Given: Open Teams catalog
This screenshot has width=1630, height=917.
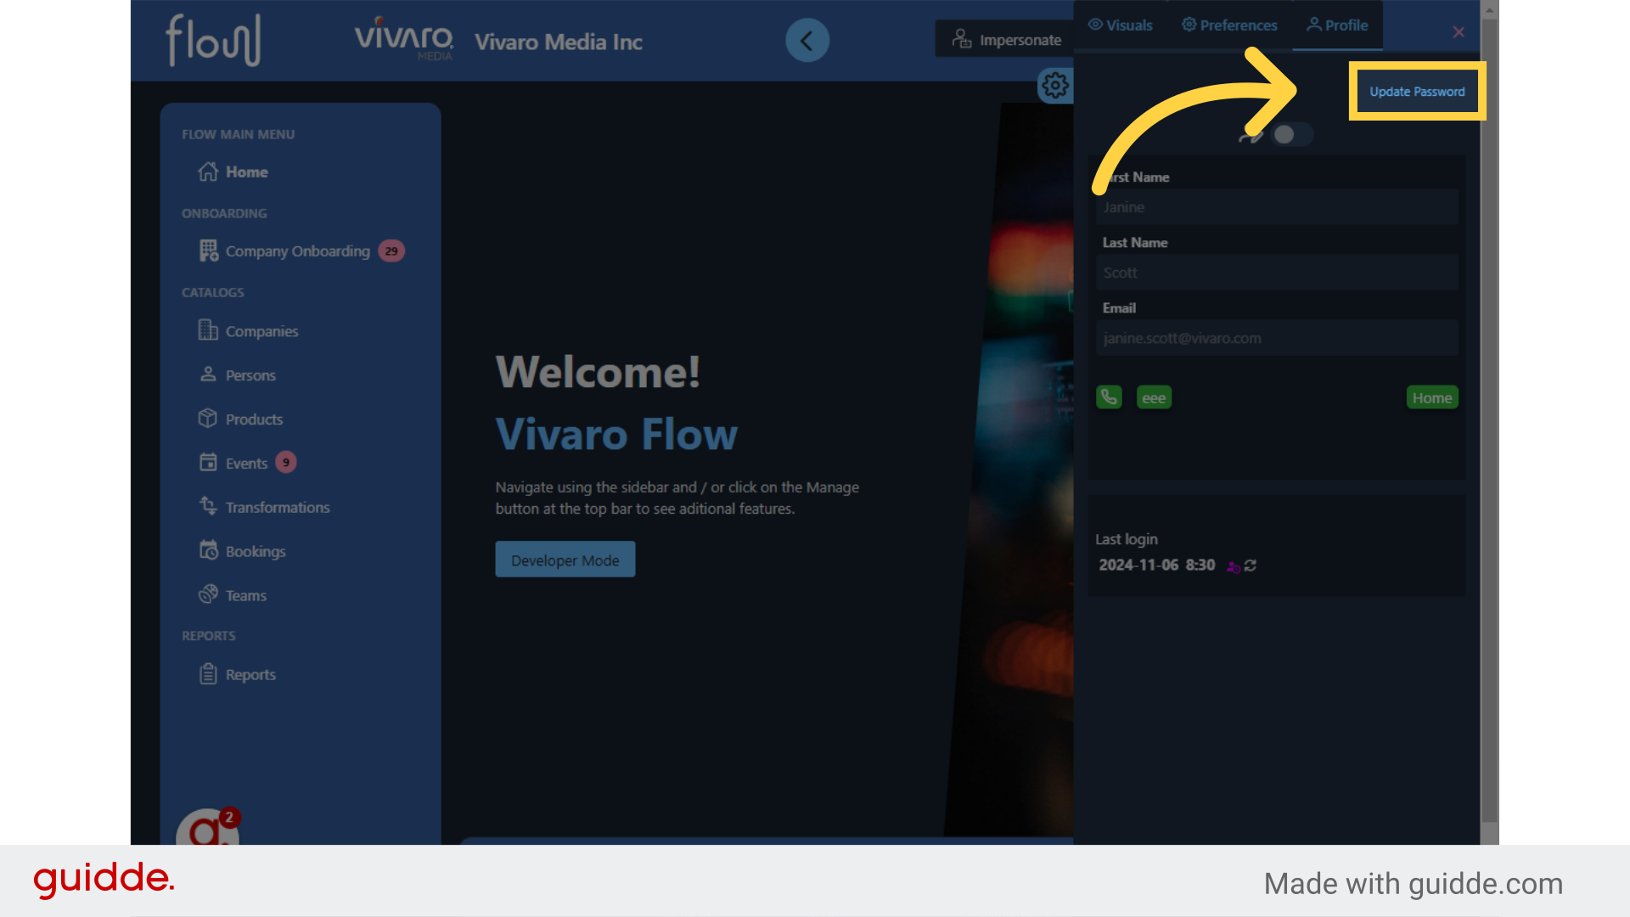Looking at the screenshot, I should pos(245,596).
